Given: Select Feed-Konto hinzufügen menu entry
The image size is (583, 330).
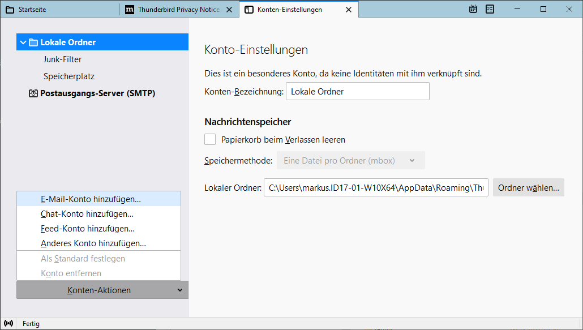Looking at the screenshot, I should point(88,229).
